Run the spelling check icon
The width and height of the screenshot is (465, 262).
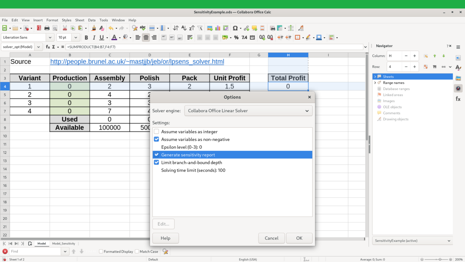coord(142,28)
